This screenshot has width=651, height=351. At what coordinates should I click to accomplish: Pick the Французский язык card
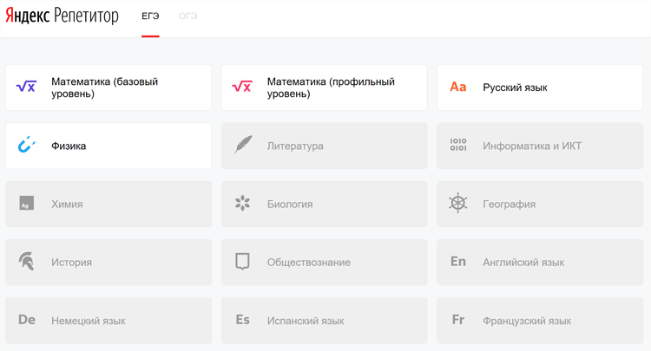[x=540, y=320]
